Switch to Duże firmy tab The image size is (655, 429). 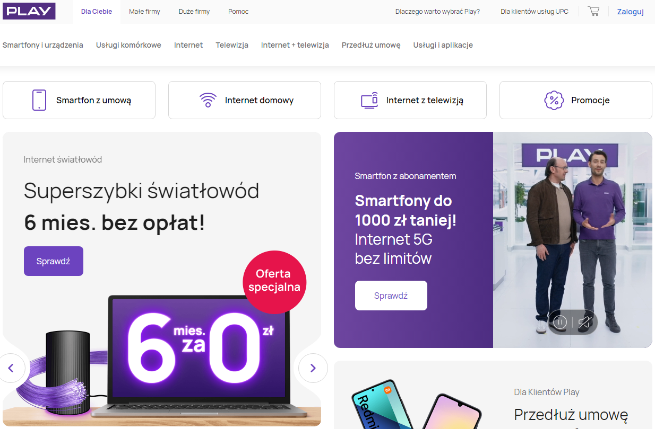tap(194, 12)
